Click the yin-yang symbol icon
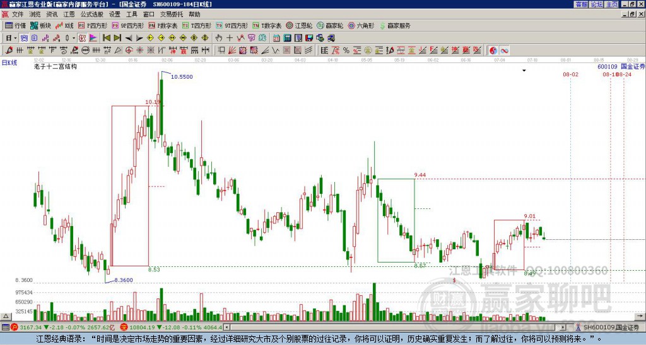The height and width of the screenshot is (345, 646). pos(493,50)
